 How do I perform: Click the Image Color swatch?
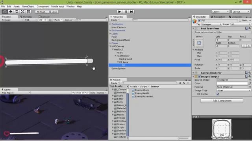pyautogui.click(x=232, y=83)
